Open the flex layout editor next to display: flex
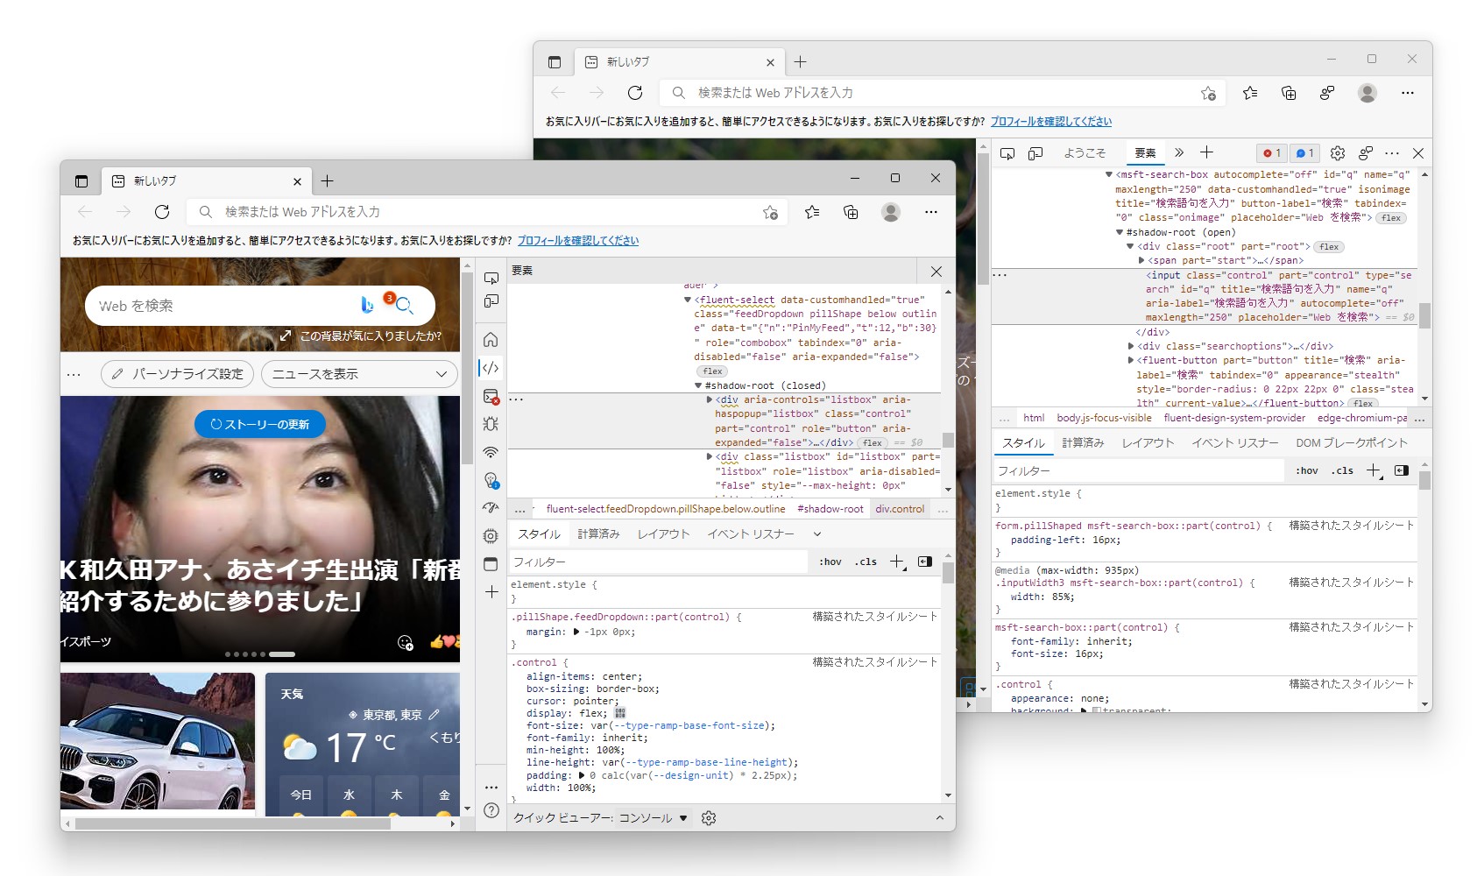Viewport: 1477px width, 876px height. click(x=620, y=713)
